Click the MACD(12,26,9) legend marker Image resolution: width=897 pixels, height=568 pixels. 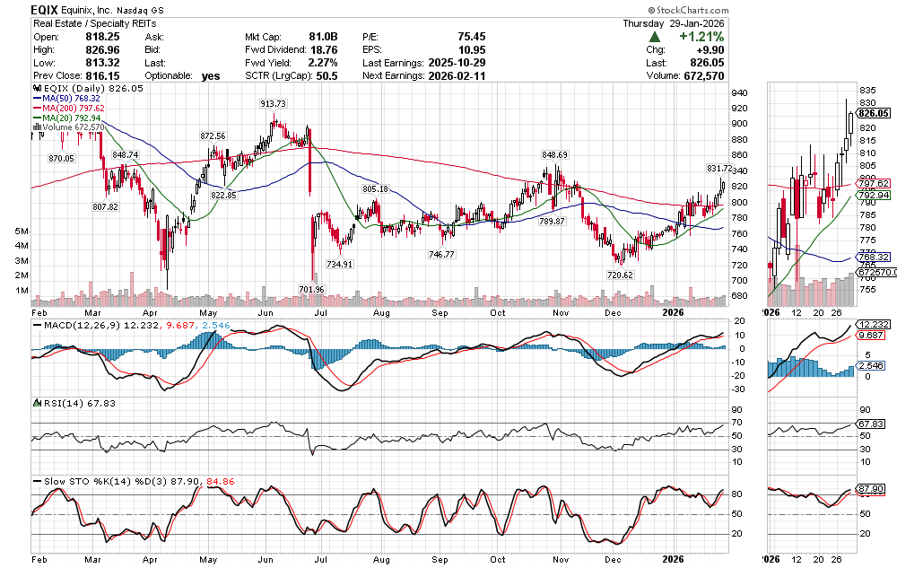(35, 324)
